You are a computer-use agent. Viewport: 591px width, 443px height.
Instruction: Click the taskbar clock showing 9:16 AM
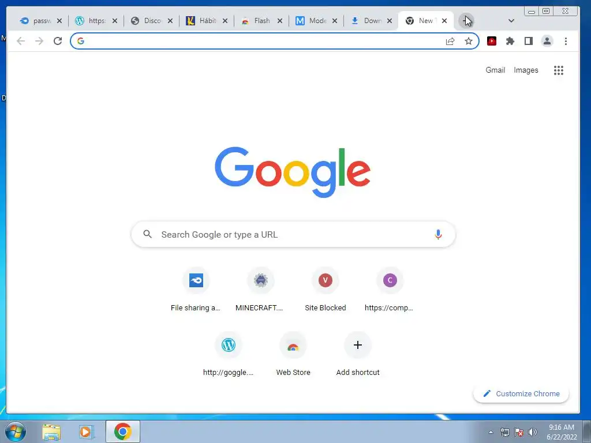pyautogui.click(x=562, y=432)
